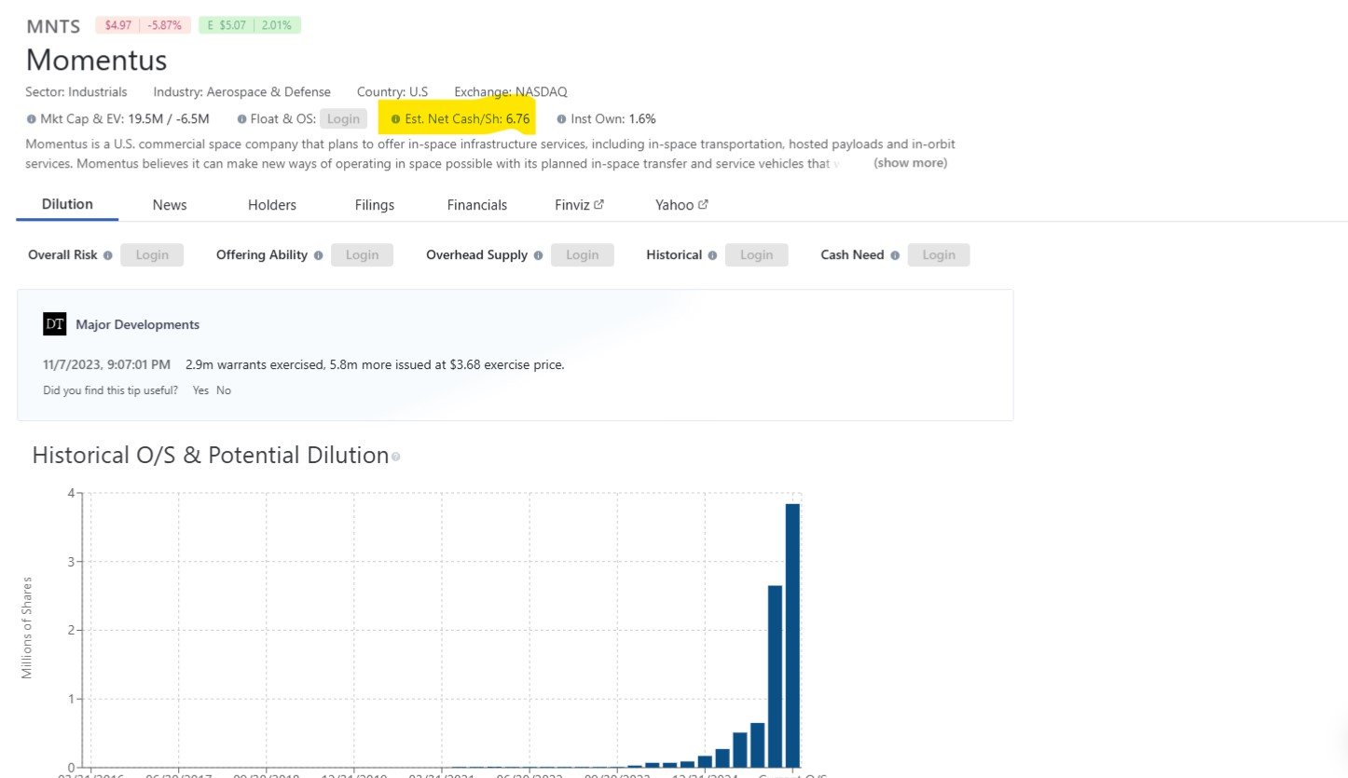
Task: Click the Major Developments heading
Action: [x=138, y=325]
